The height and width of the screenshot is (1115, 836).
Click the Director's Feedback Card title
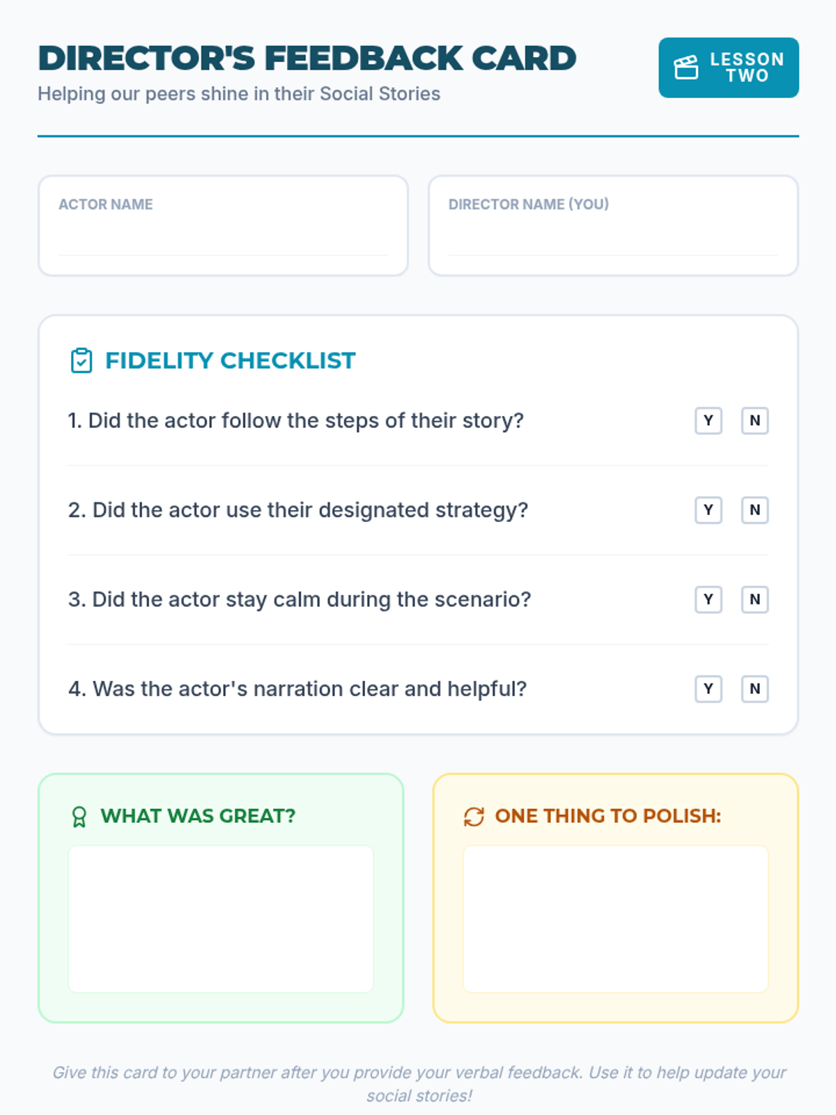click(307, 59)
